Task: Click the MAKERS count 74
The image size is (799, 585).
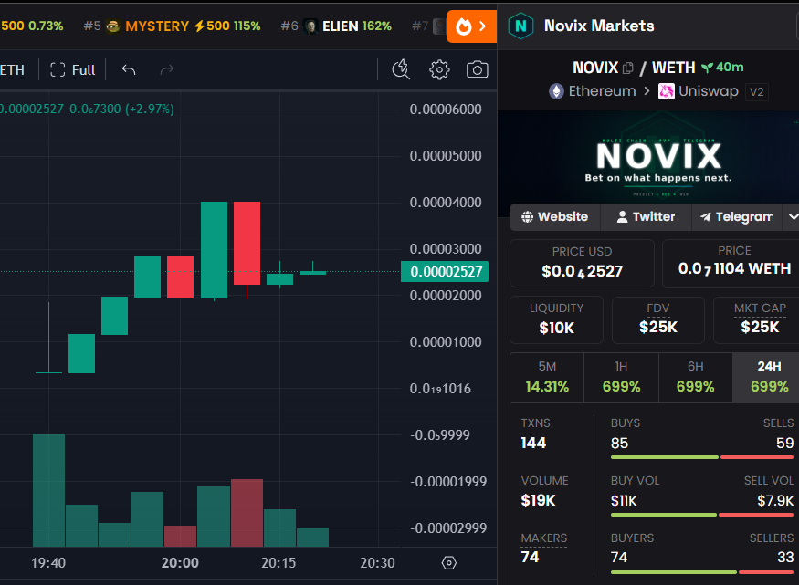Action: click(530, 557)
